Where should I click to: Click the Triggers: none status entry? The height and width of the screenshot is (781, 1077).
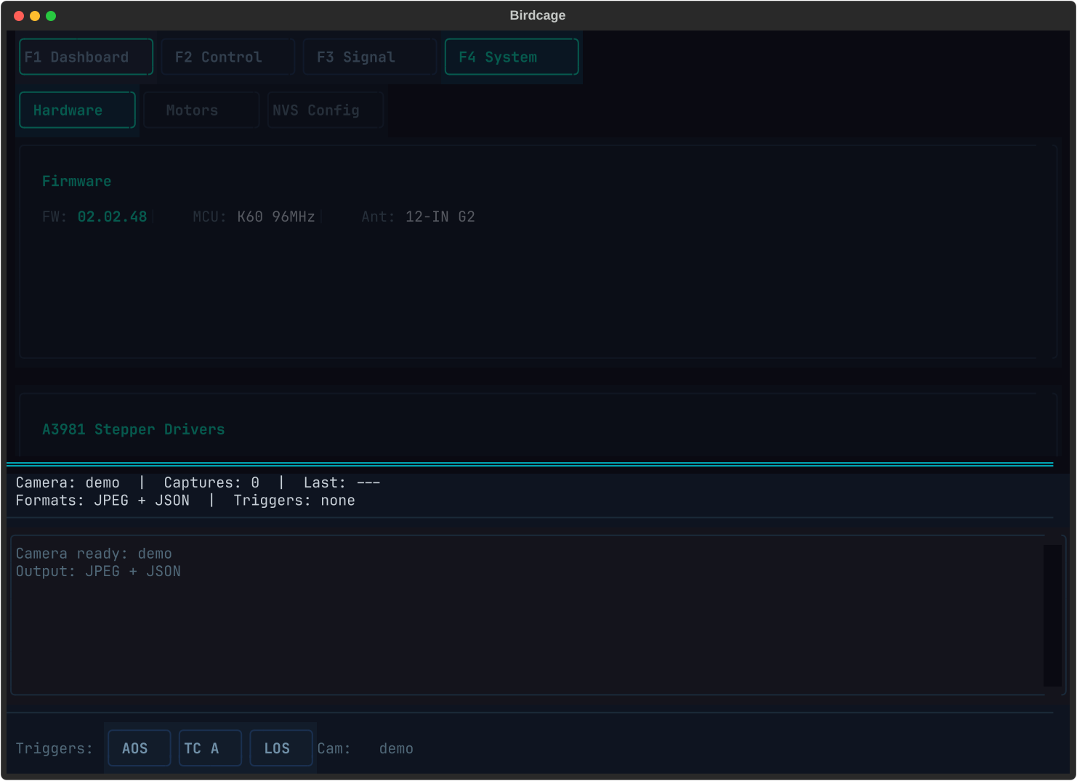coord(294,500)
